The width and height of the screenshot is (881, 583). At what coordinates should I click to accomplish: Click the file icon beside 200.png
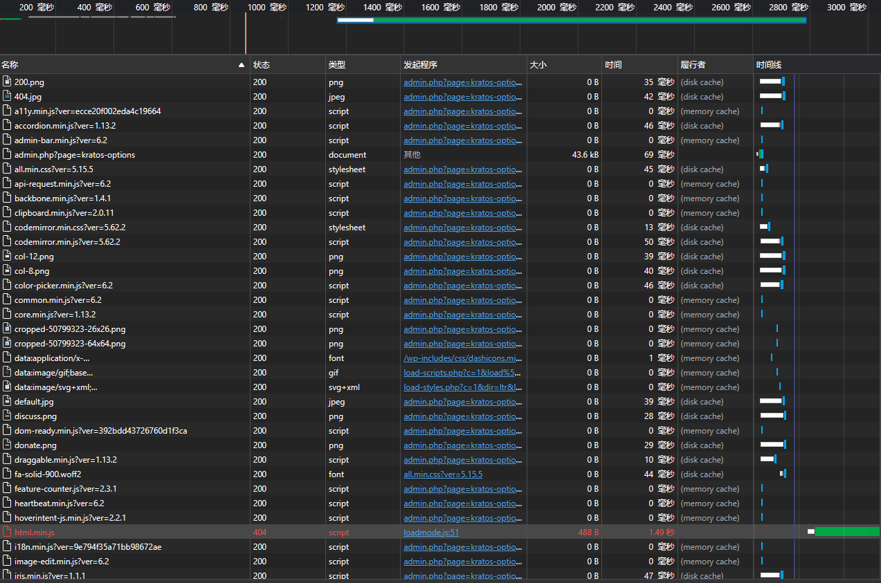(7, 82)
